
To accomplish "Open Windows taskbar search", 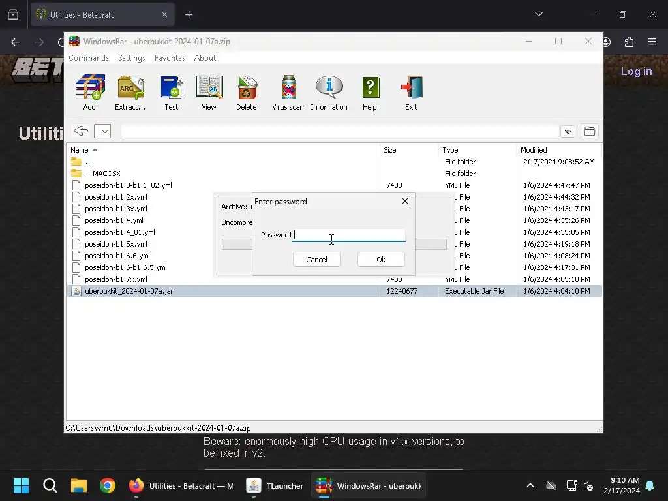I will pos(50,485).
